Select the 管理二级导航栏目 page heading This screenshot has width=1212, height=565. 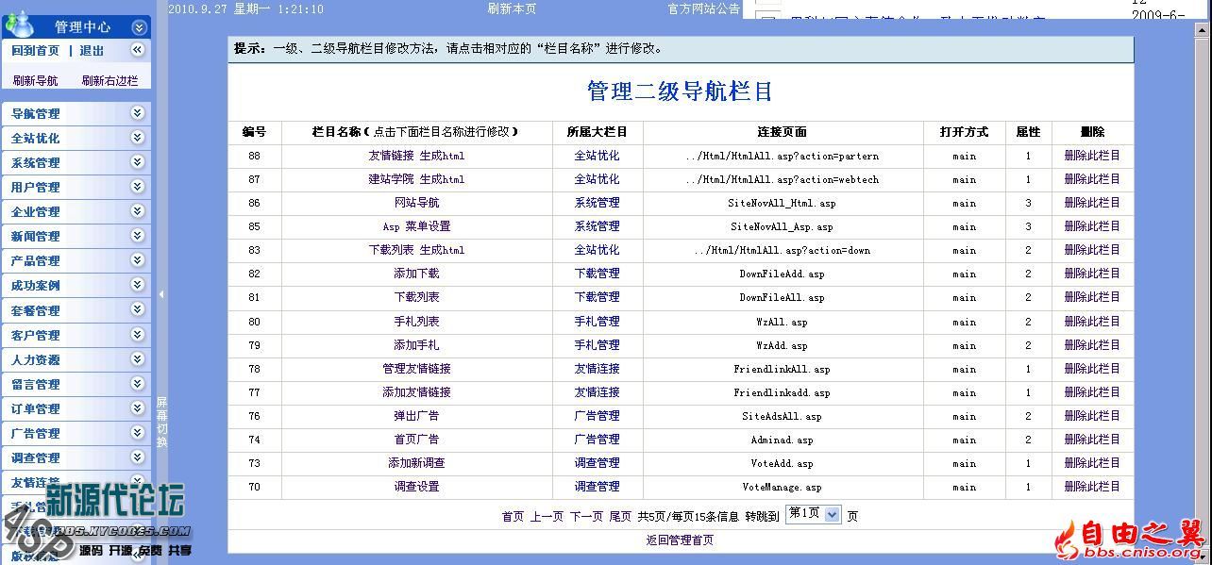click(x=680, y=91)
